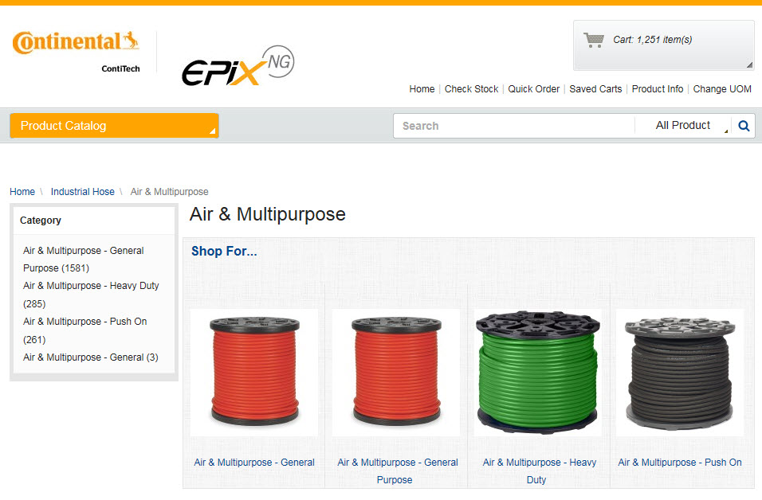Go to Saved Carts

[595, 89]
